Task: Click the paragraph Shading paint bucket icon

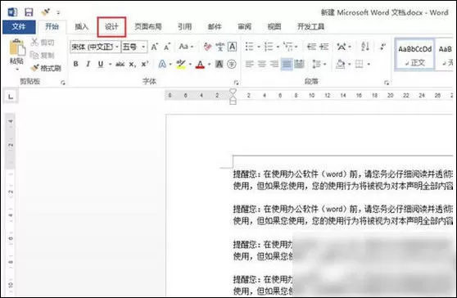Action: 341,64
